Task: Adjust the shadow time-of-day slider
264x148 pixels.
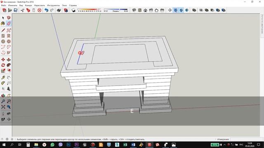Action: click(115, 10)
